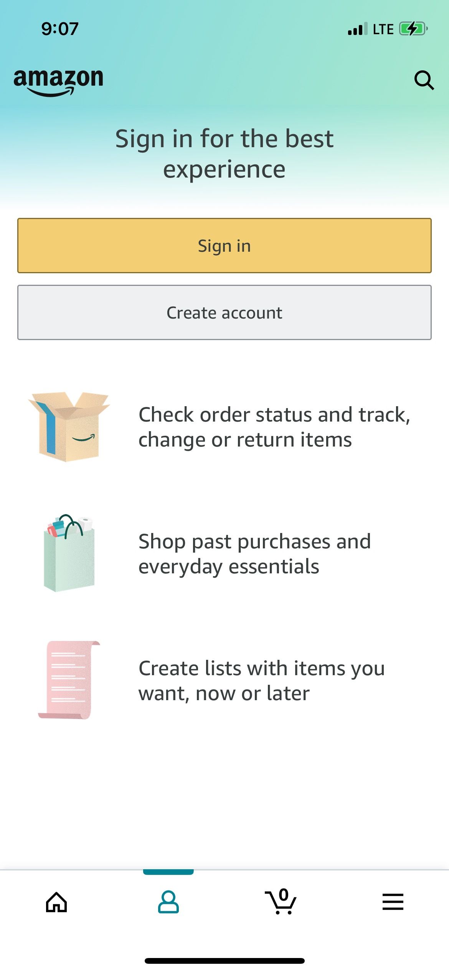Tap the Amazon shipping box illustration

click(x=69, y=427)
